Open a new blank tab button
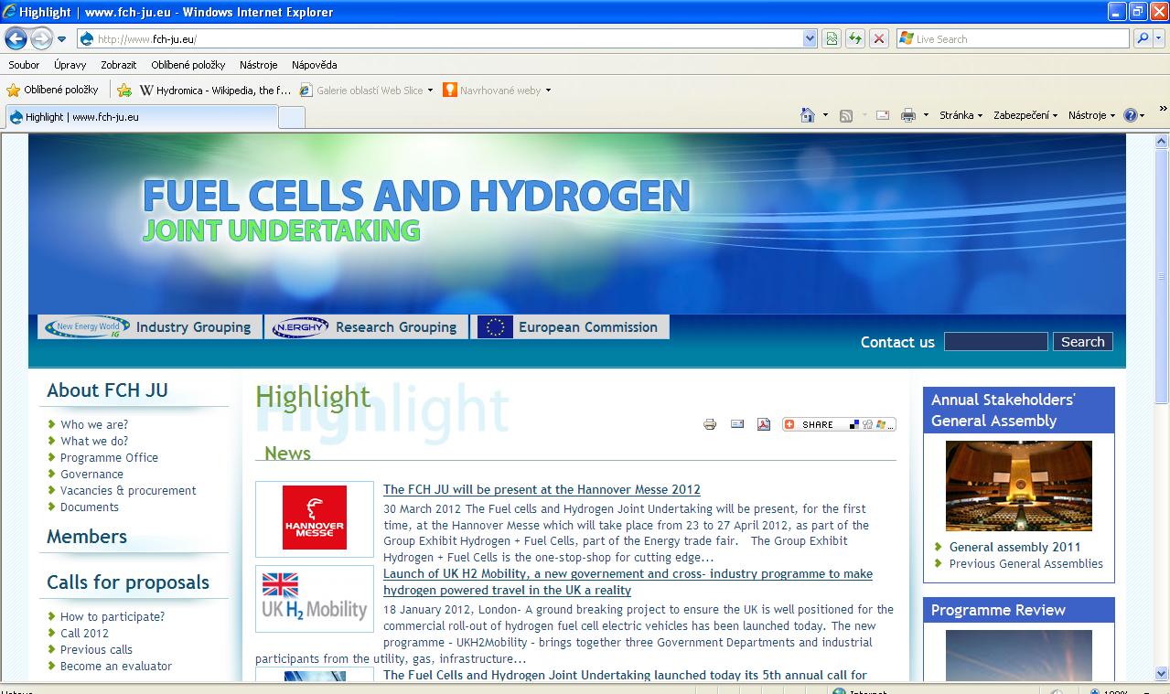1170x694 pixels. click(x=291, y=117)
